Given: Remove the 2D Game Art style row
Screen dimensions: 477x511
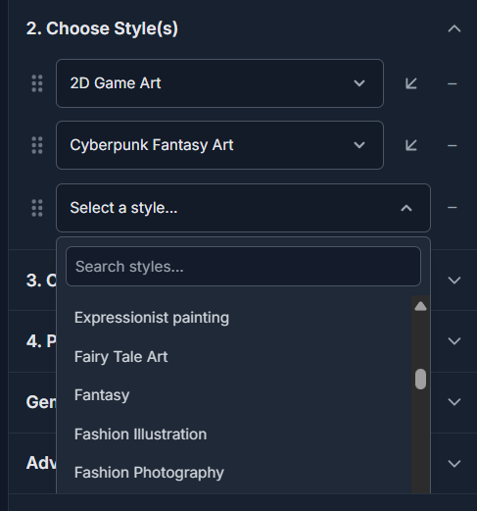Looking at the screenshot, I should coord(453,84).
